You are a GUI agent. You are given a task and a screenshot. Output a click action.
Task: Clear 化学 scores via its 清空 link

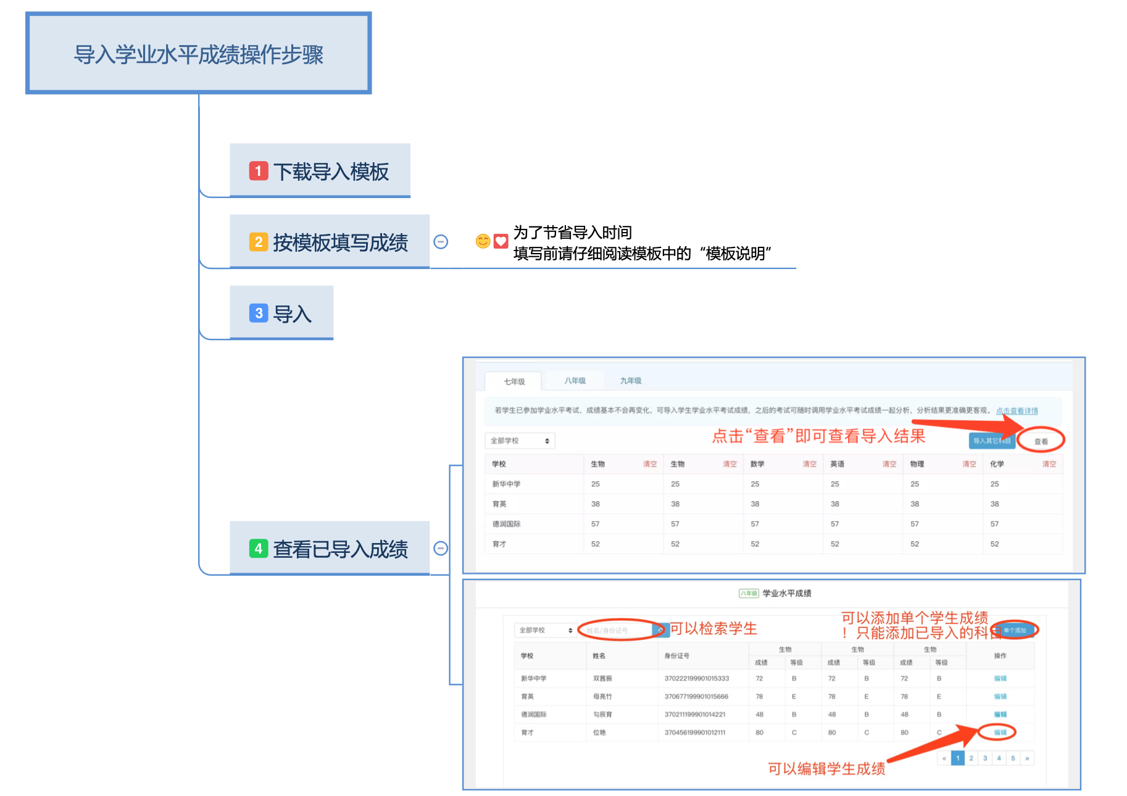[1049, 464]
